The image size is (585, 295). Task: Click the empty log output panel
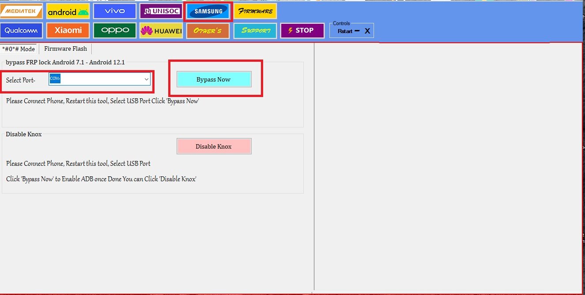click(448, 166)
